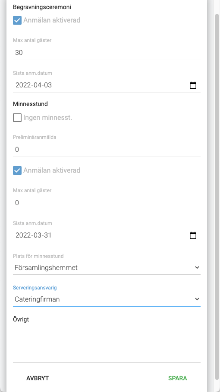The width and height of the screenshot is (220, 392).
Task: Open the Serveringsansvarig dropdown
Action: point(107,299)
